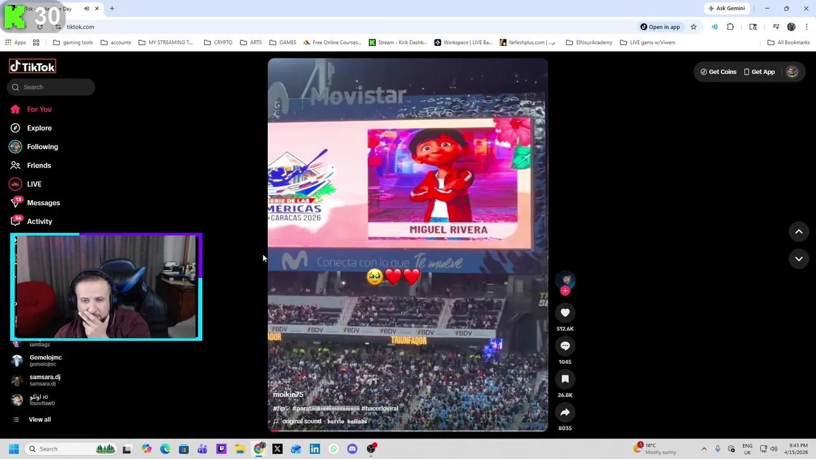Open ElNourAcademy bookmark folder

click(x=590, y=43)
